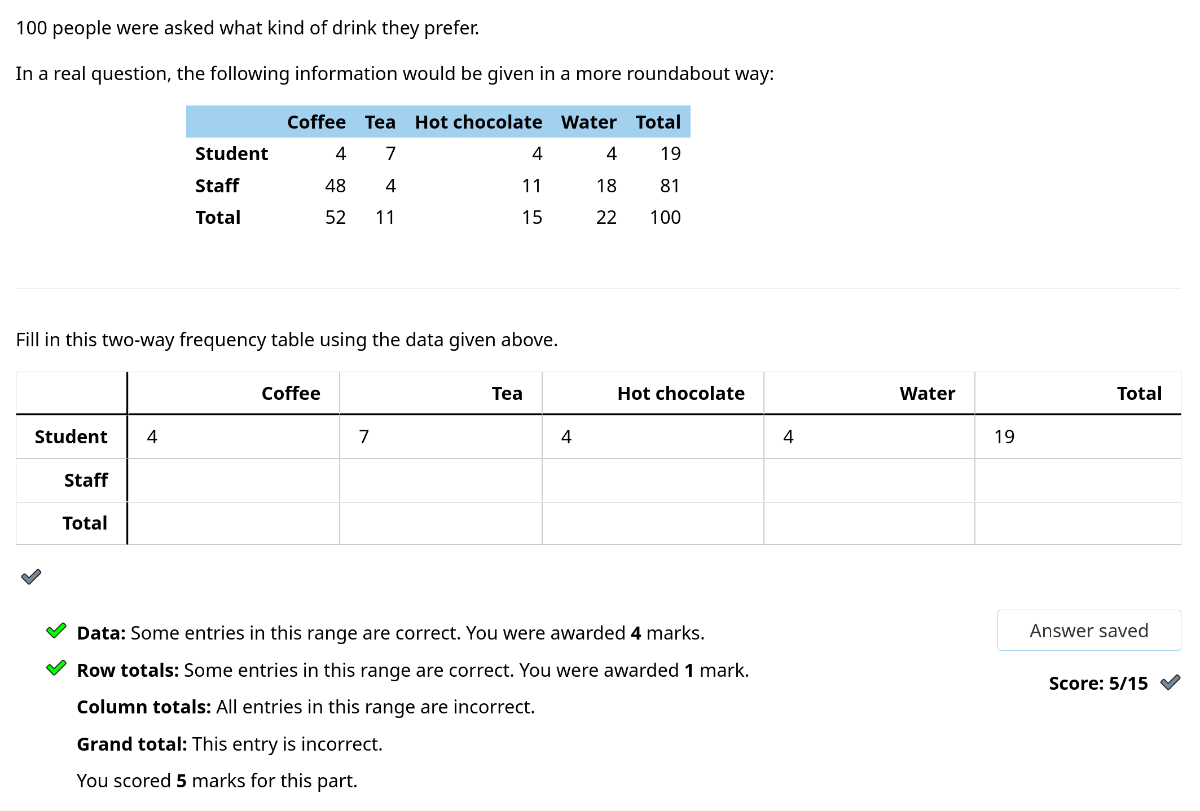Edit the Student Tea cell containing 7
Viewport: 1200px width, 811px height.
(441, 437)
